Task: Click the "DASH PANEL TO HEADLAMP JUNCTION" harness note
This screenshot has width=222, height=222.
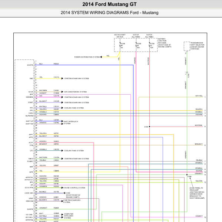Action: click(x=197, y=193)
